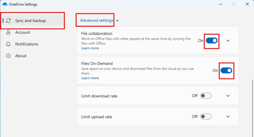
Task: Minimize the OneDrive Settings window
Action: pyautogui.click(x=220, y=4)
